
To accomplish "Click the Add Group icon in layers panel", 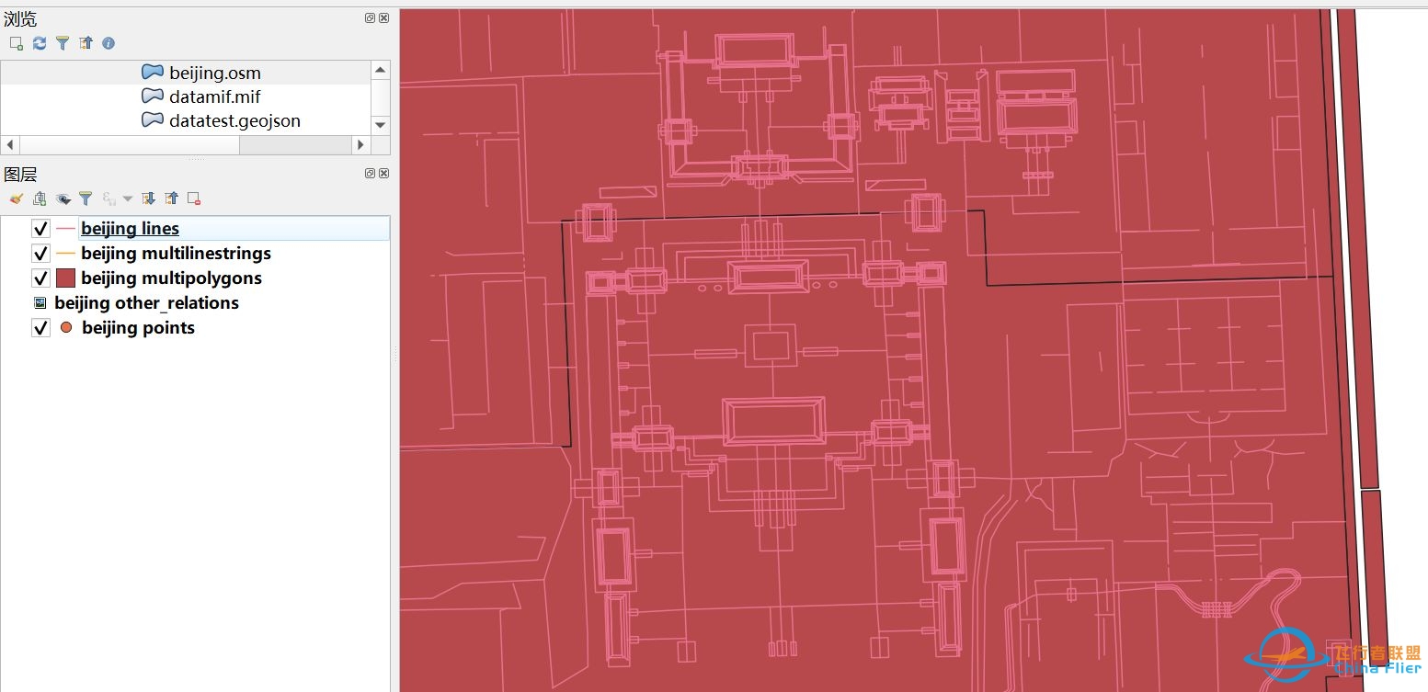I will [39, 199].
